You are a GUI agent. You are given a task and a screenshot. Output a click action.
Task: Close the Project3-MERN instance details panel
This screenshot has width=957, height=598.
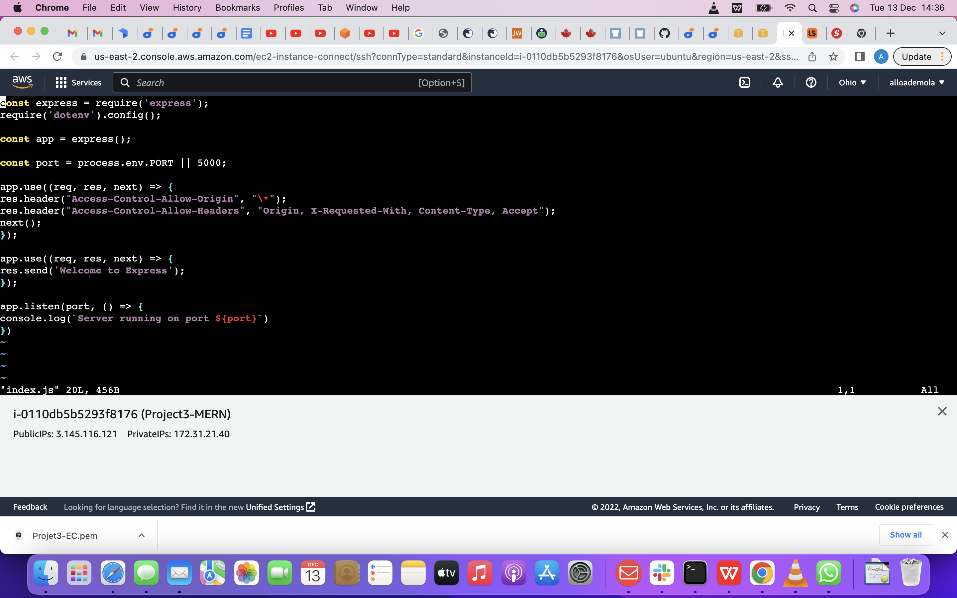click(942, 411)
